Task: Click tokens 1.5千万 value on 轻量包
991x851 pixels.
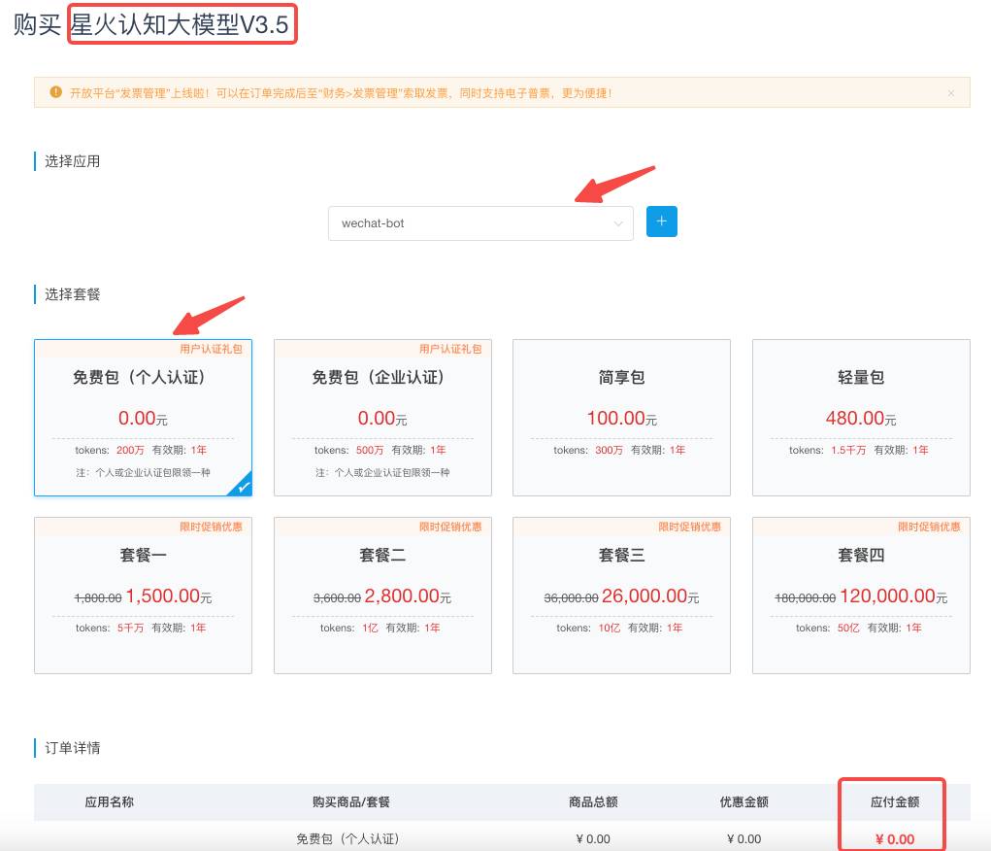Action: [x=848, y=450]
